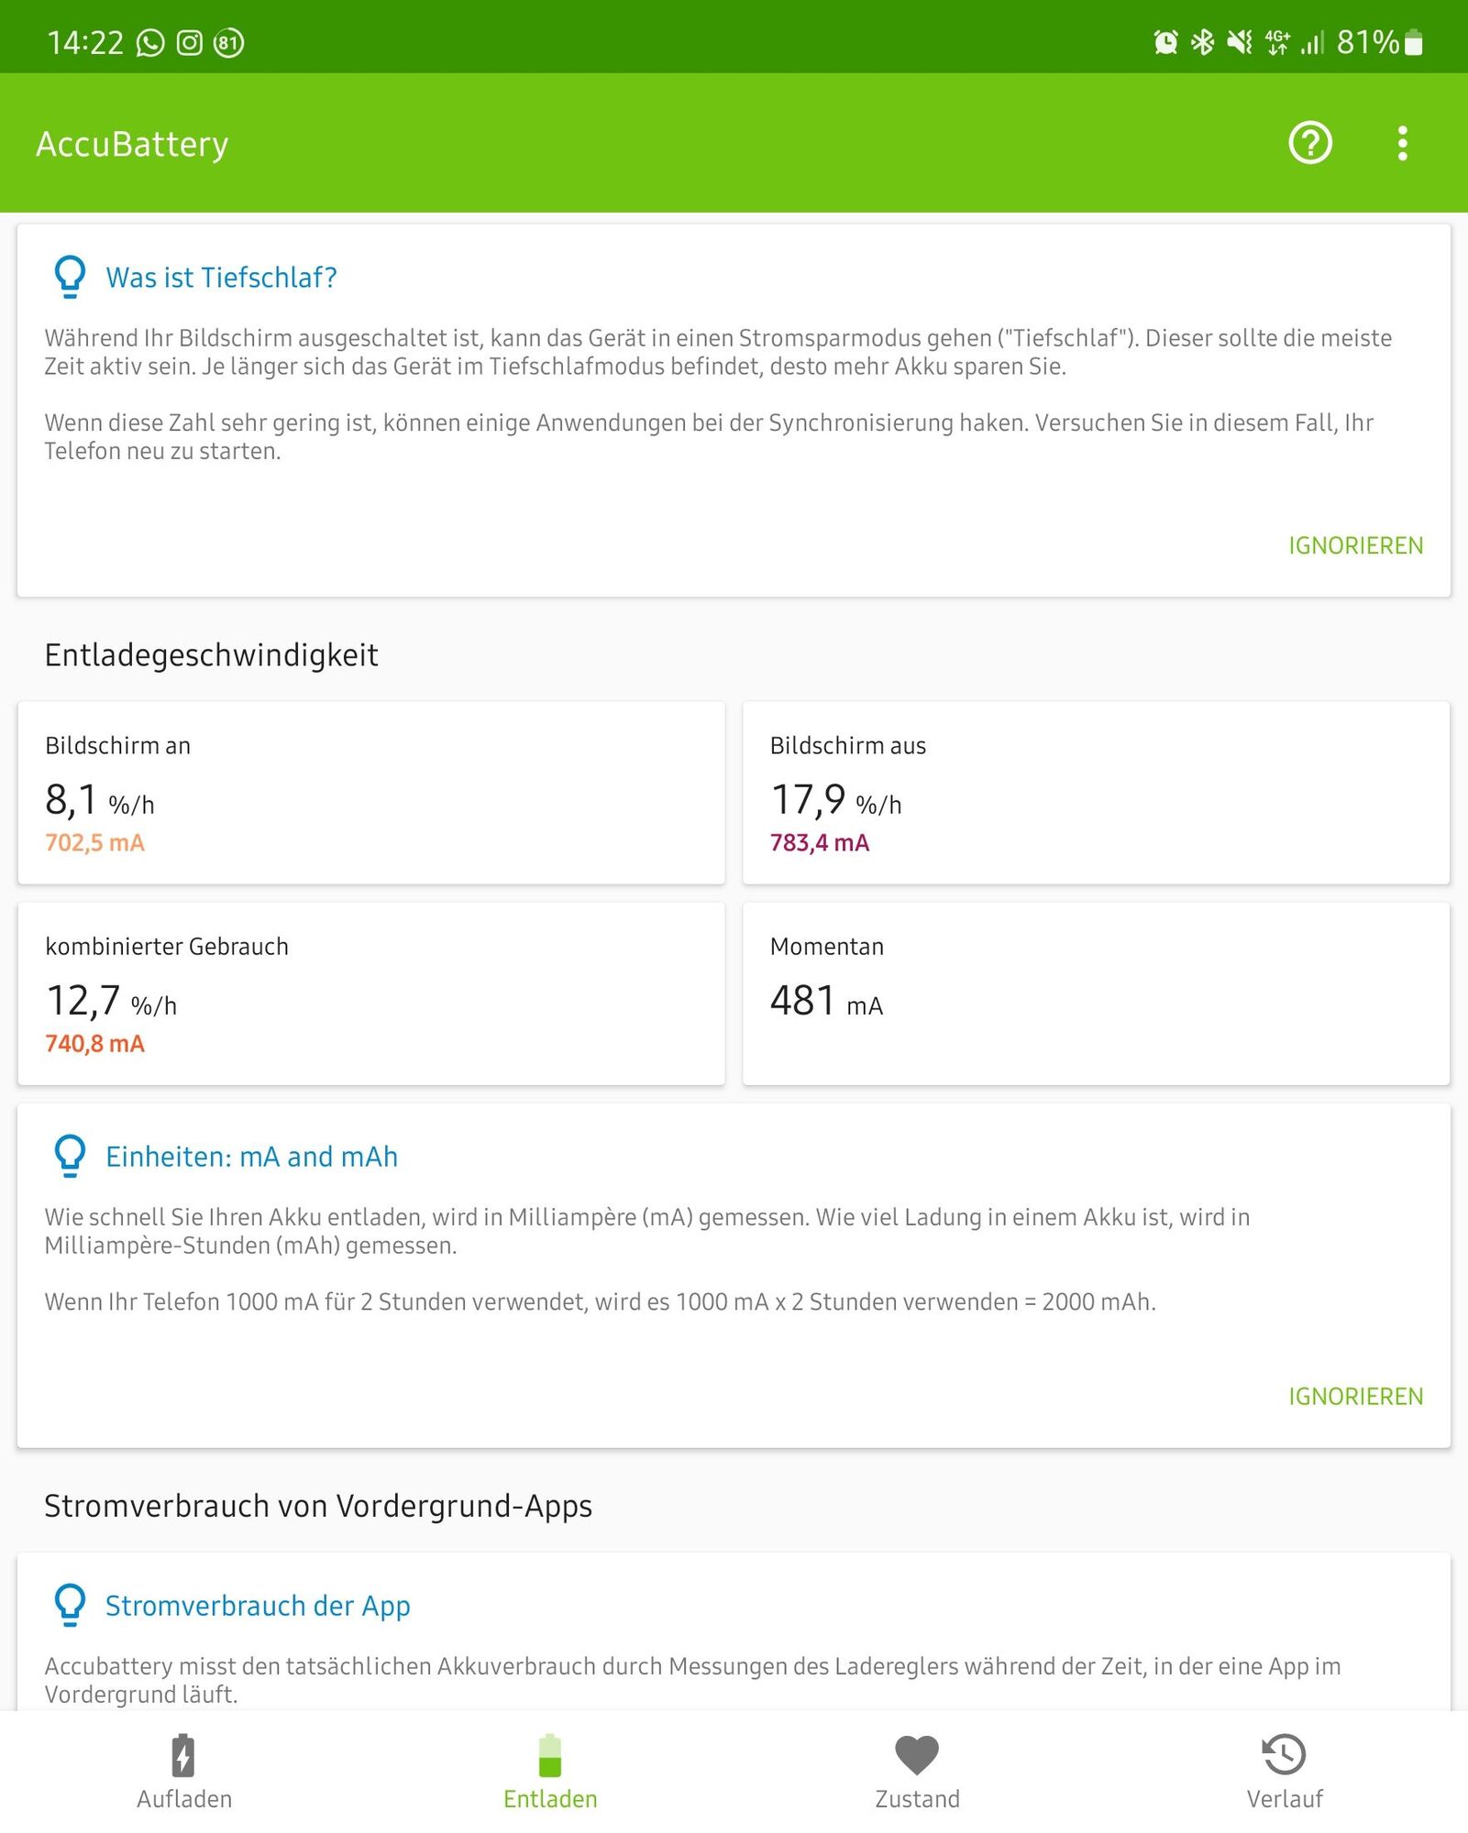Tap the Instagram notification icon in status bar

click(x=189, y=43)
